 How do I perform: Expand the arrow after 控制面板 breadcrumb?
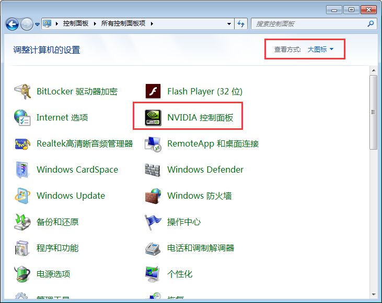pos(95,23)
